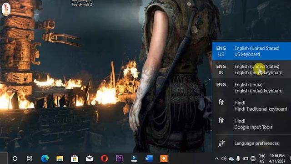The image size is (291, 164).
Task: Open Mail app from taskbar
Action: [x=90, y=159]
